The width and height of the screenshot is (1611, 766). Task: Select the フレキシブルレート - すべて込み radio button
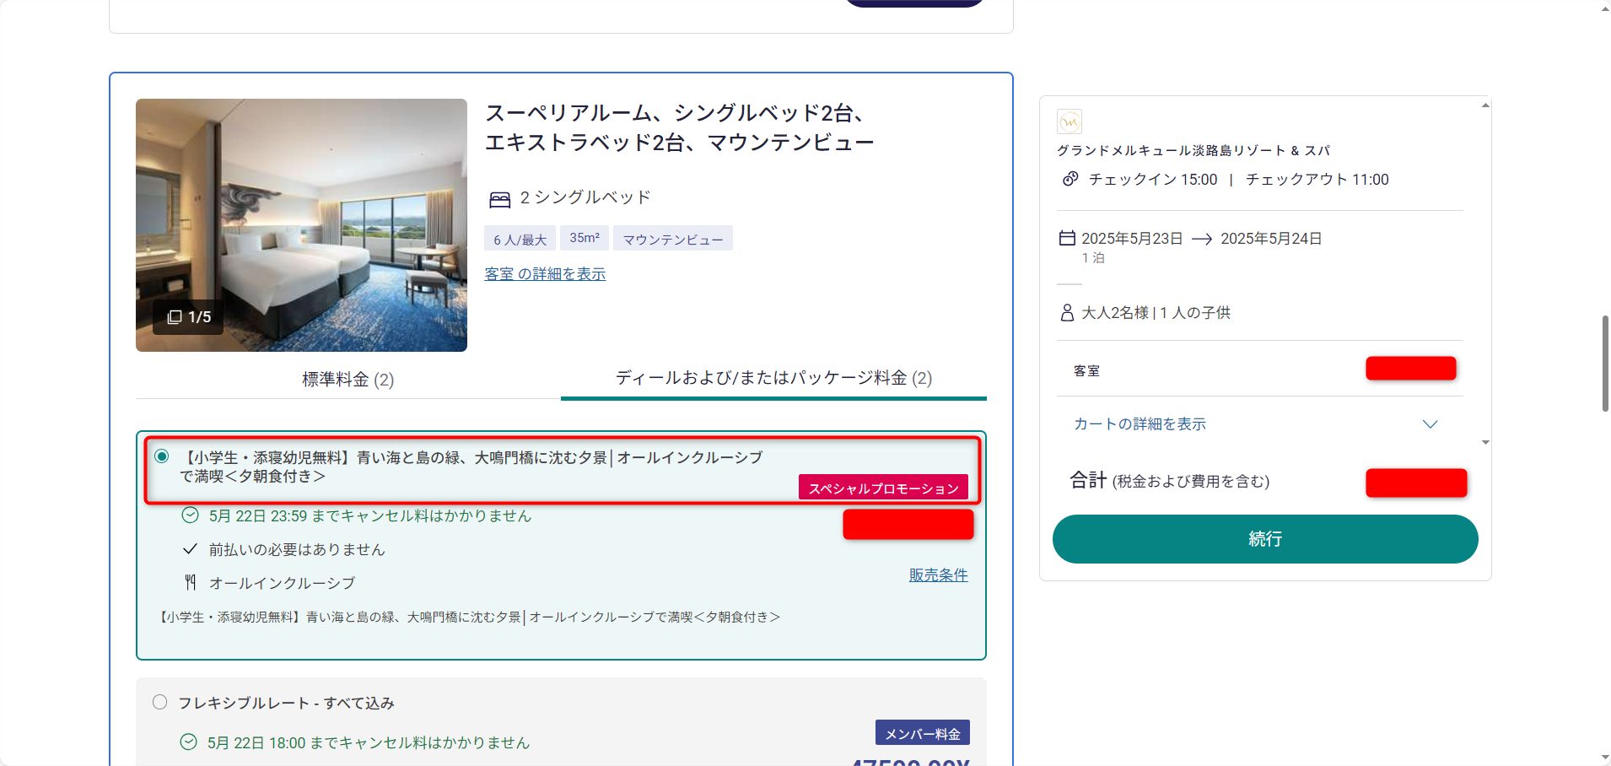[x=159, y=702]
